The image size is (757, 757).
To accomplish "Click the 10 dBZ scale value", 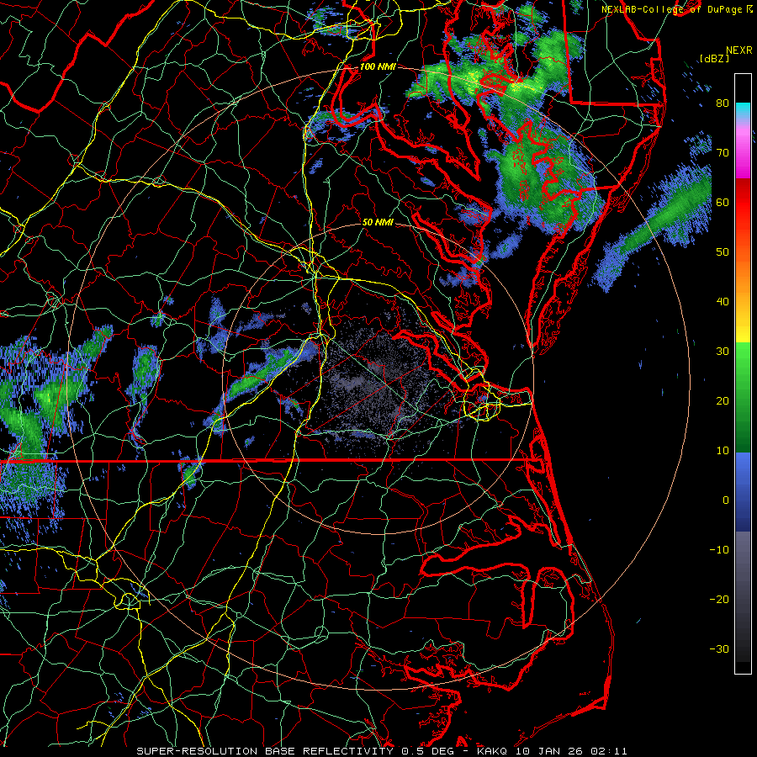I will point(723,451).
